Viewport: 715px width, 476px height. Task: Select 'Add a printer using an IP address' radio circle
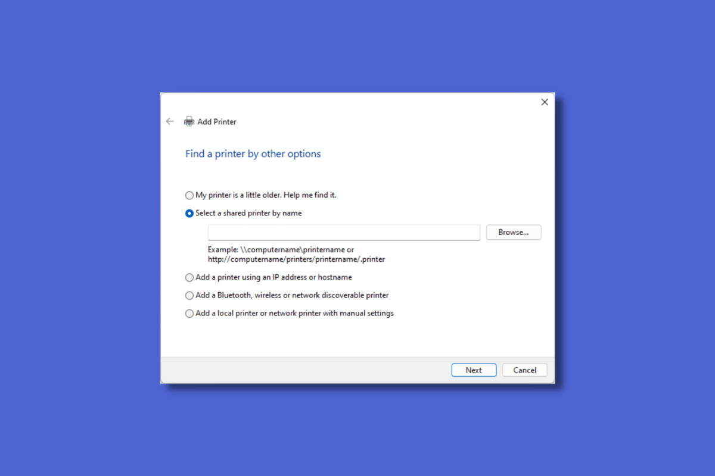[x=189, y=277]
